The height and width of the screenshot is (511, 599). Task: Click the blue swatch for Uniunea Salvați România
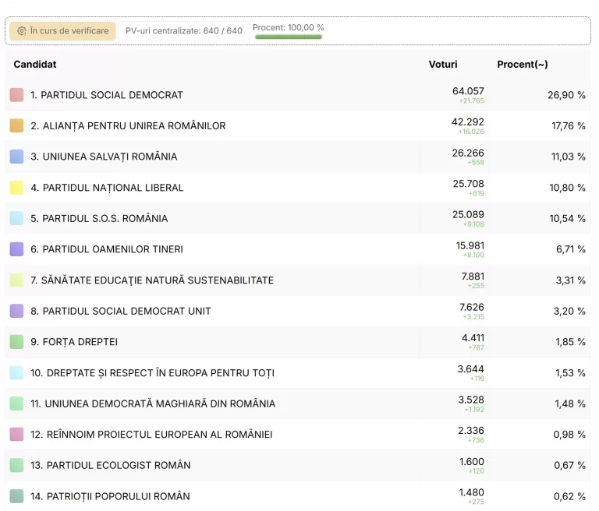(x=17, y=157)
